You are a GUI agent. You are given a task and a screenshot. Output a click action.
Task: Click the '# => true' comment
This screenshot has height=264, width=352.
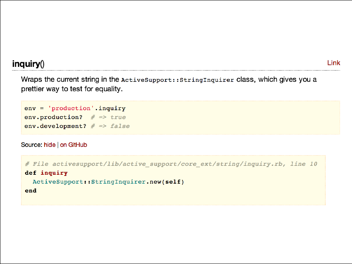(x=108, y=117)
